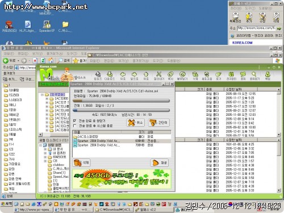Image resolution: width=284 pixels, height=213 pixels.
Task: Click the Home icon in Internet Explorer
Action: (x=51, y=61)
